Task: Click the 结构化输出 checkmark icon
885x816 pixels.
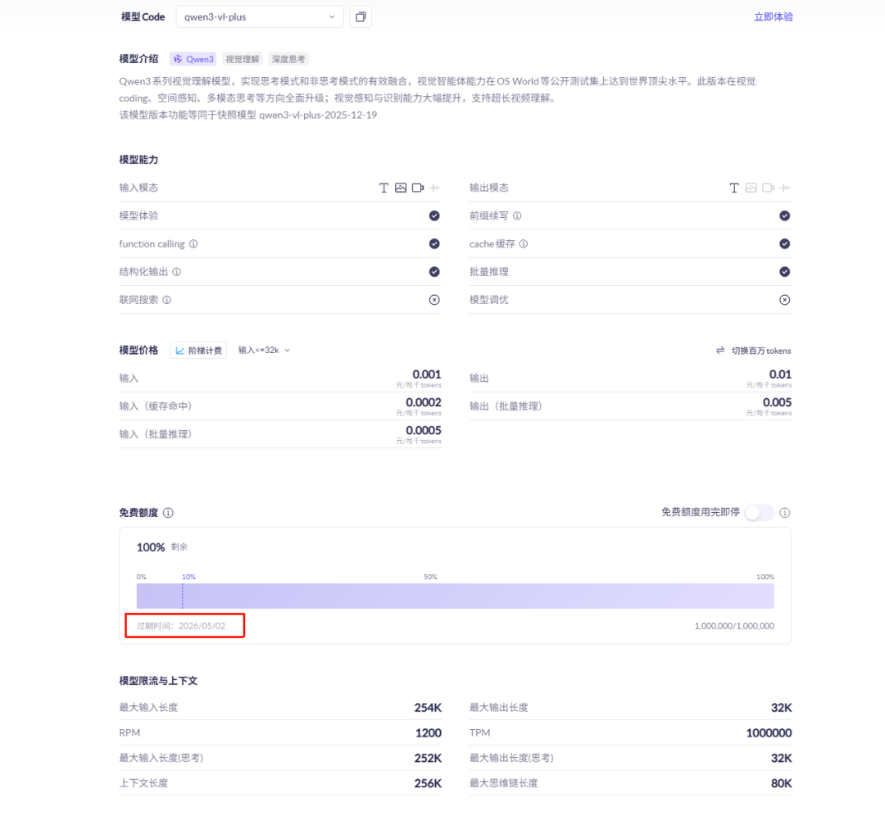Action: (x=434, y=272)
